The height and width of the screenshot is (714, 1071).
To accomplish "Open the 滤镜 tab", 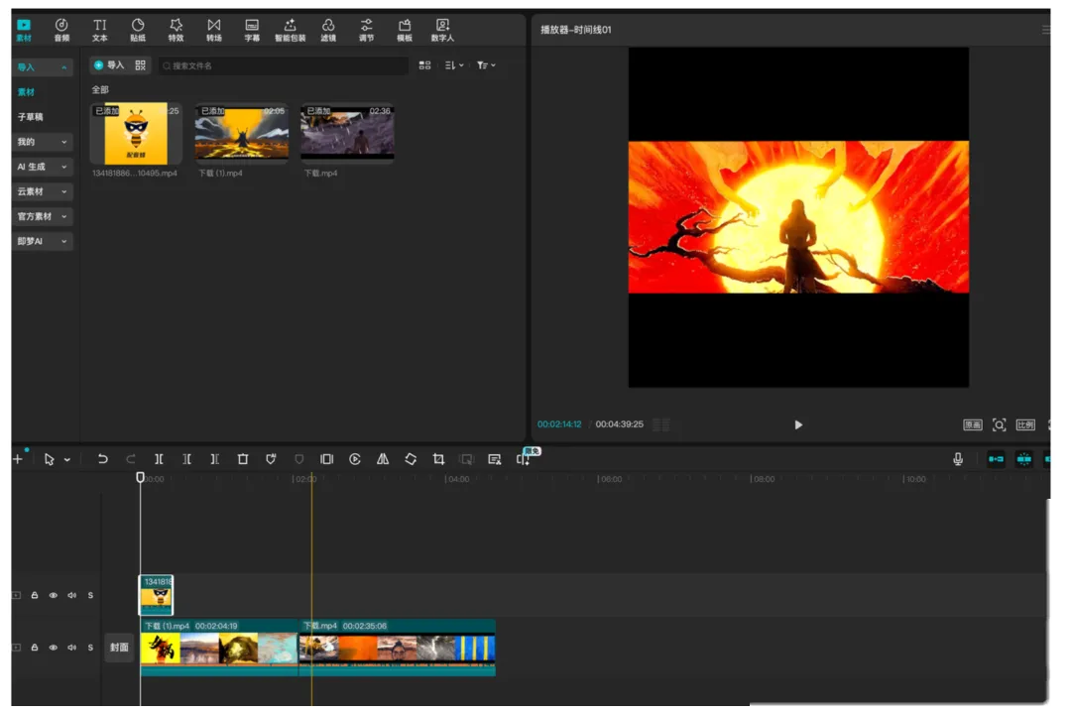I will point(328,30).
